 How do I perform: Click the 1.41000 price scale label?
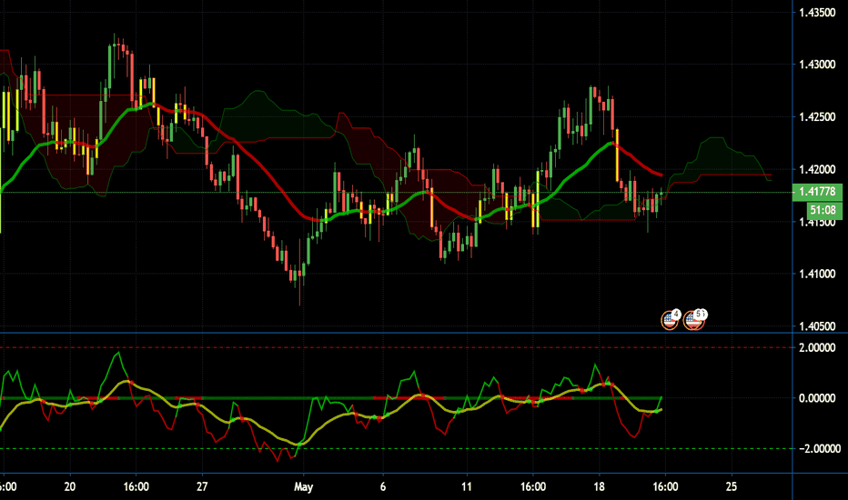(817, 274)
